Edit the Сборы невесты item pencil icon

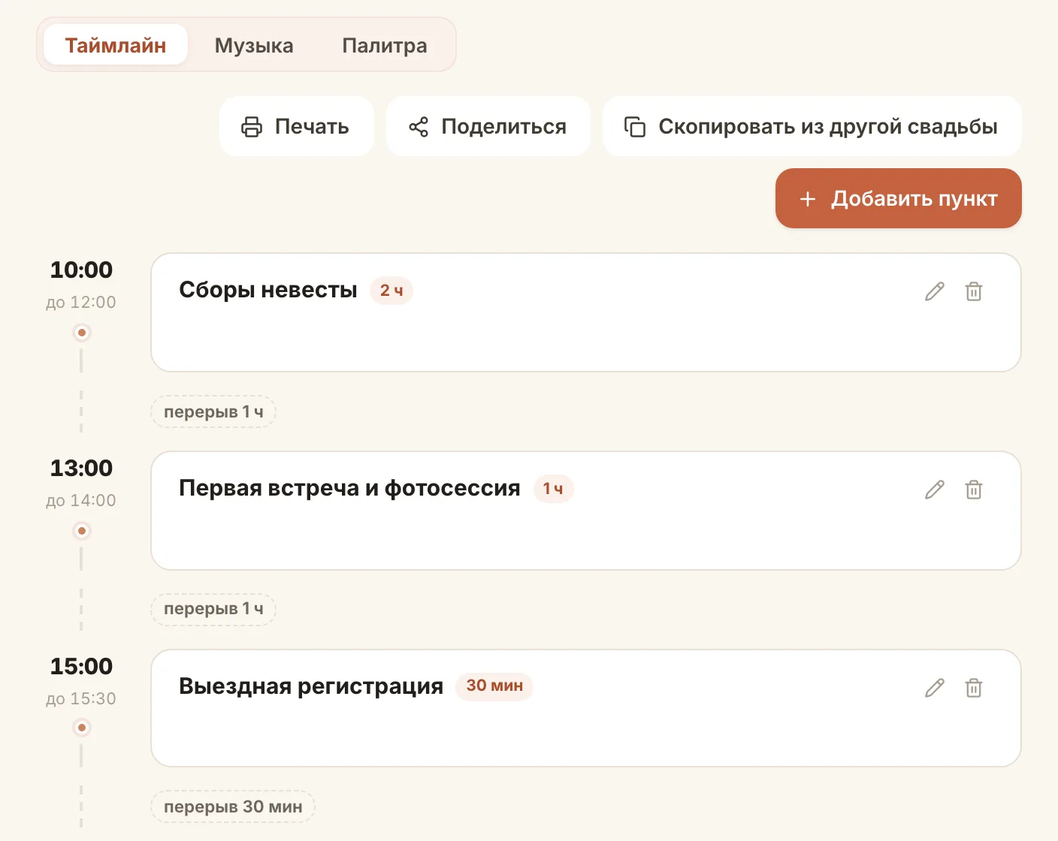tap(934, 291)
